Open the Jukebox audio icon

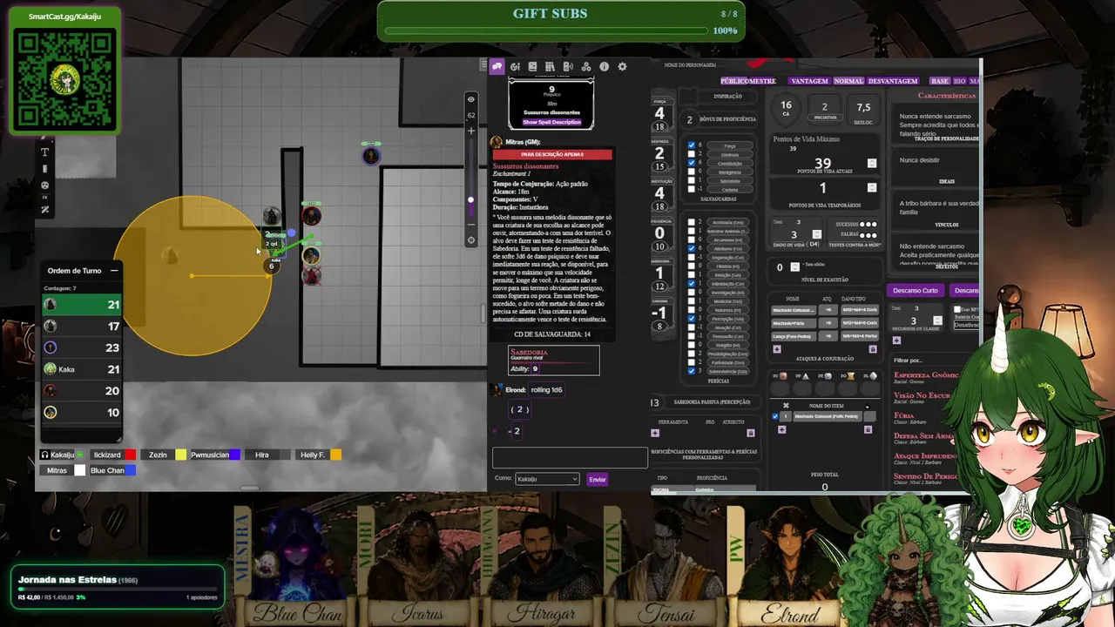[568, 66]
